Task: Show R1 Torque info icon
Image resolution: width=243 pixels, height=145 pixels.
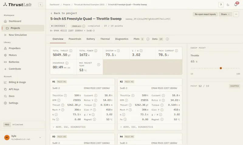Action: (94, 105)
